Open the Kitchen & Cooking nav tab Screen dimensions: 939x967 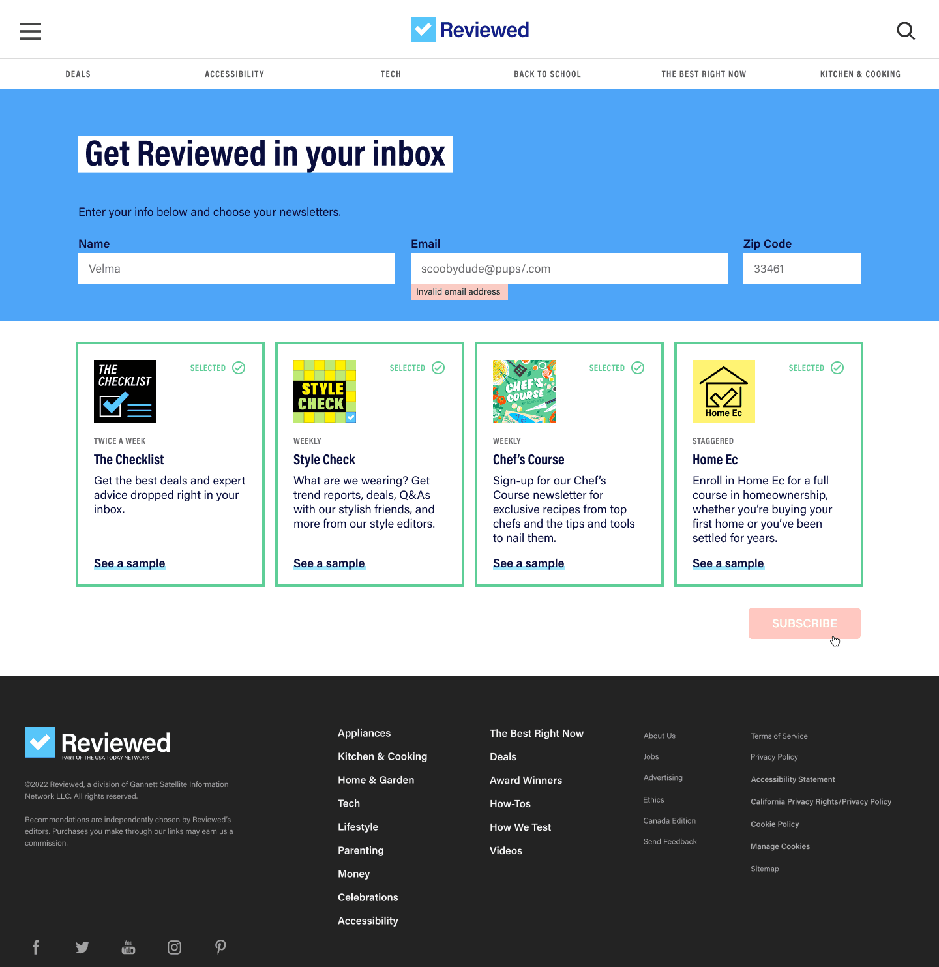pos(861,74)
